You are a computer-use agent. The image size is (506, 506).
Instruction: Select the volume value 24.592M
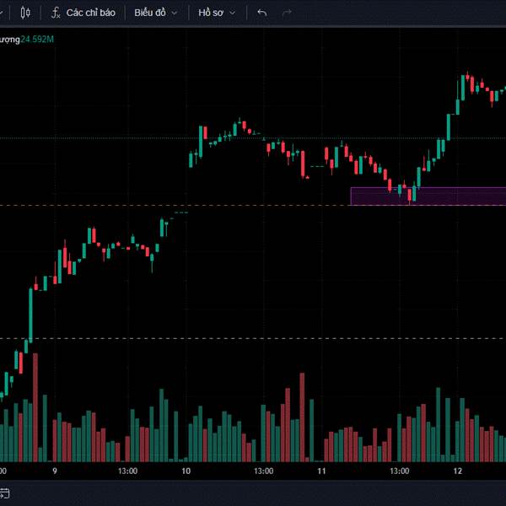pos(37,40)
